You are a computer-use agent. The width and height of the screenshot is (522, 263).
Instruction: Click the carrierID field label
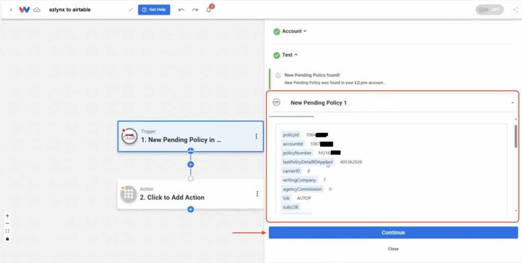point(292,171)
